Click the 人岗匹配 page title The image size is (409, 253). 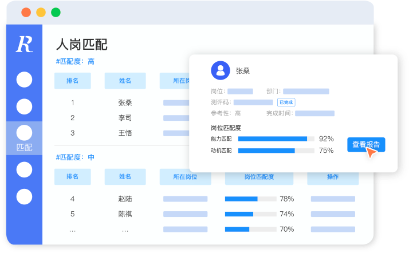click(82, 44)
